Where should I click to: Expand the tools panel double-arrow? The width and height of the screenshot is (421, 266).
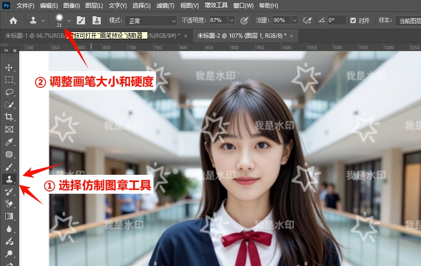tap(7, 51)
